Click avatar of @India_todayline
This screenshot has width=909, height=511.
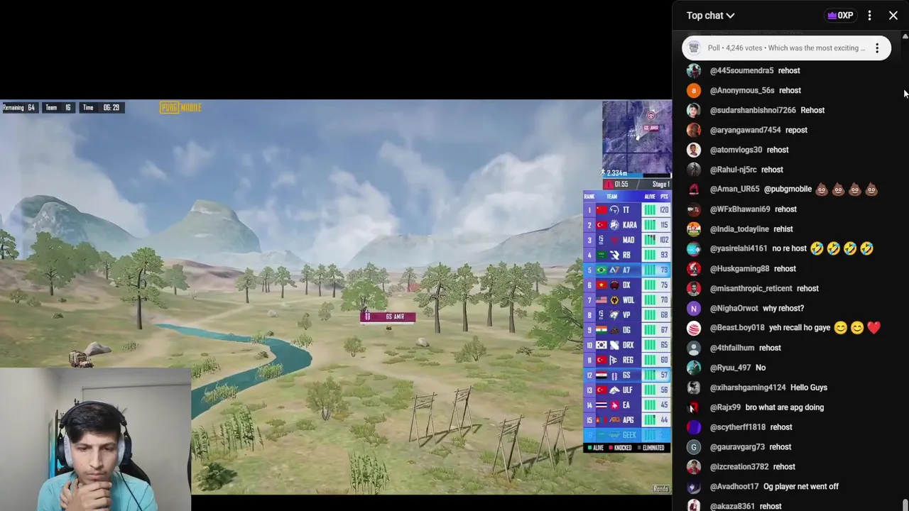694,229
